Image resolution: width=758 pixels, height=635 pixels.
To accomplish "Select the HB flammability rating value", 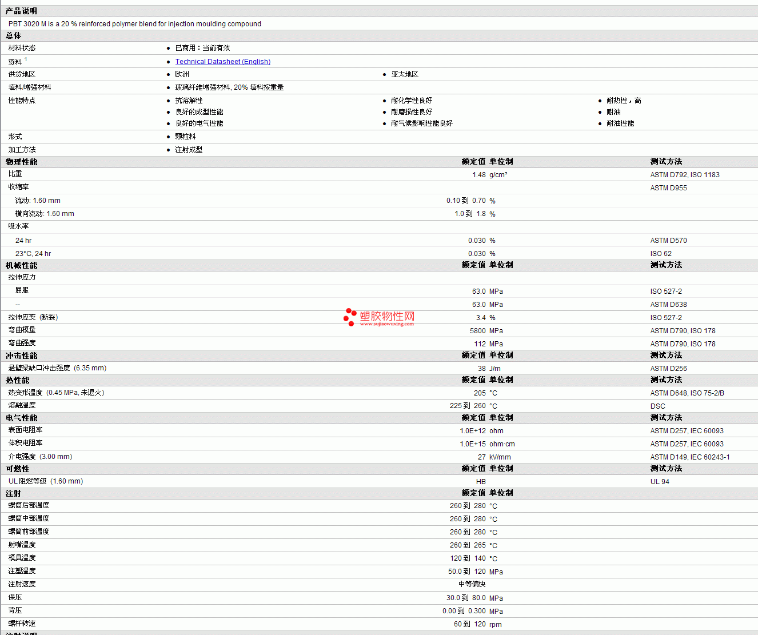I will [480, 482].
